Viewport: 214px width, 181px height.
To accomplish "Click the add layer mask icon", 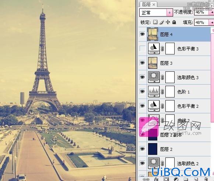I will pos(166,179).
